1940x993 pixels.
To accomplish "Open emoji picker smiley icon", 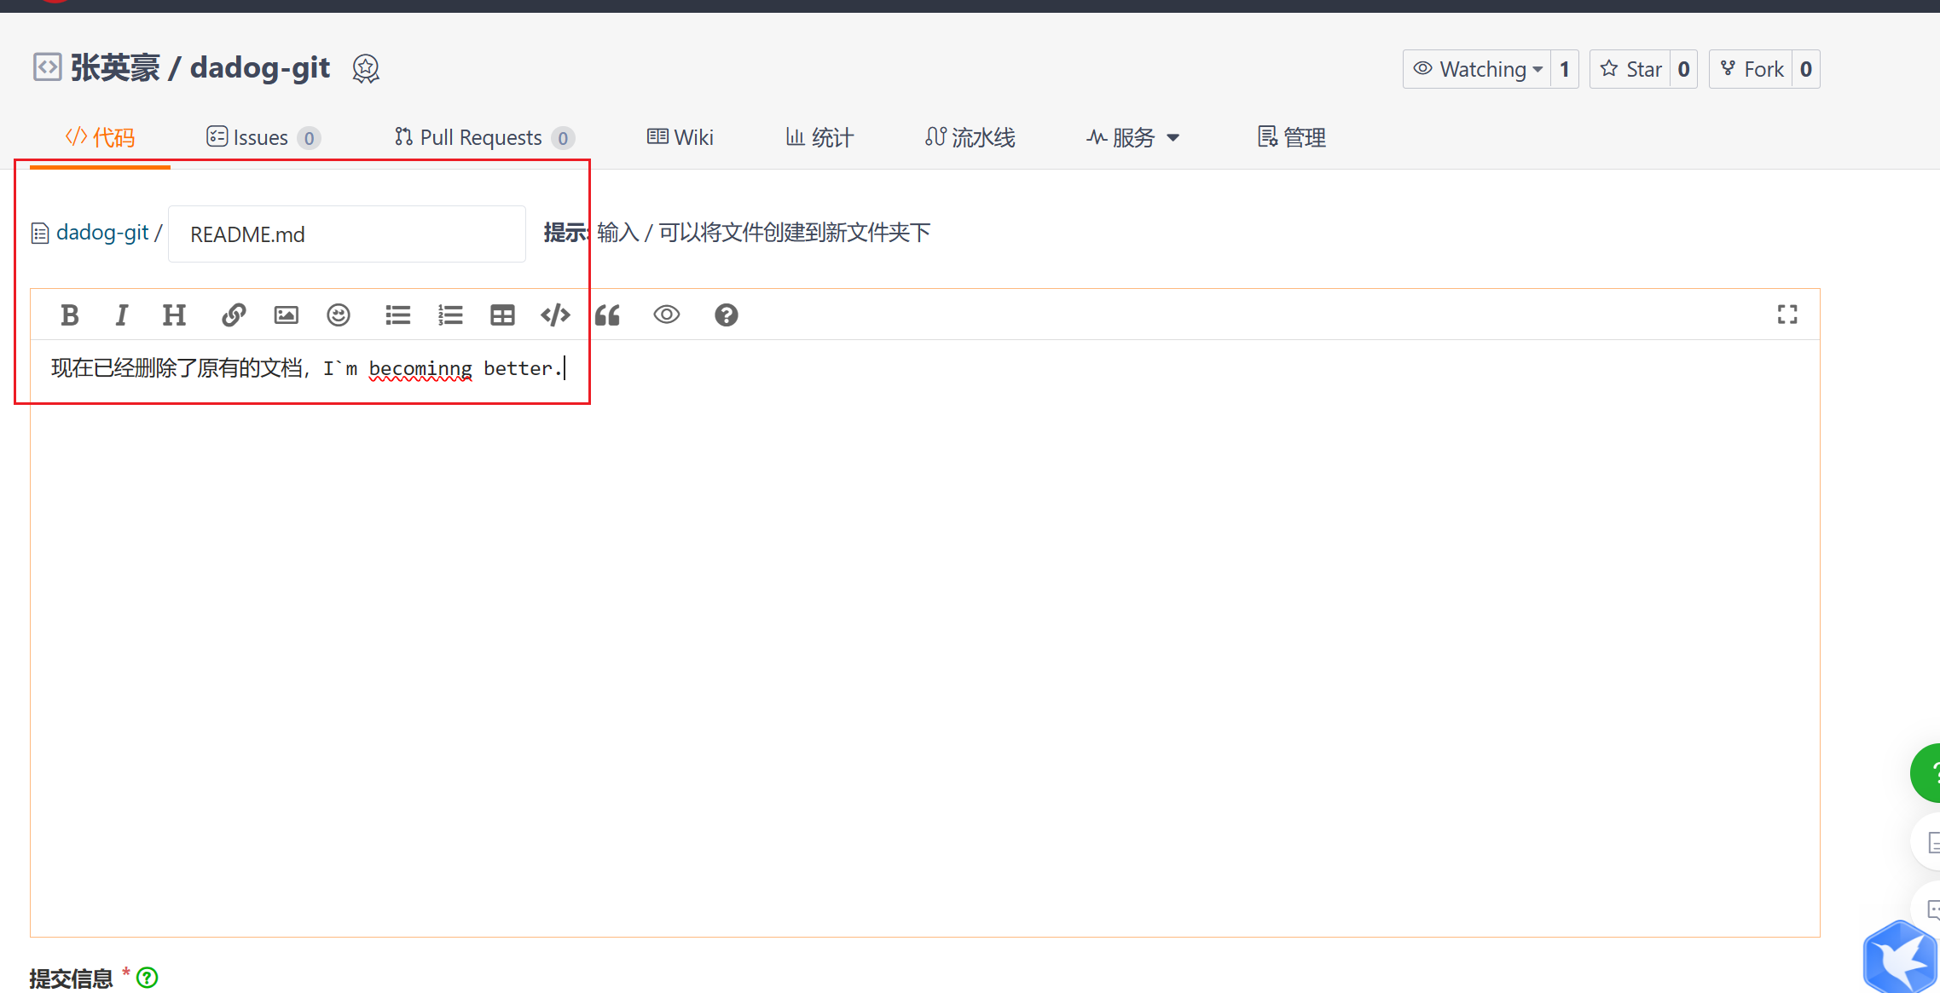I will [339, 315].
